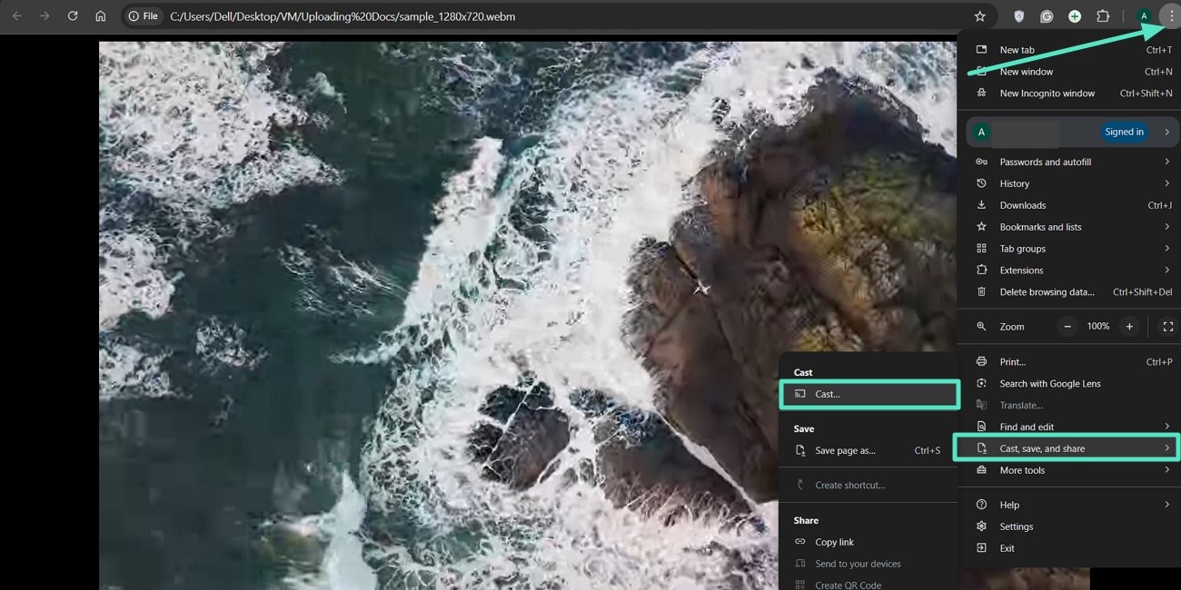Go to the home page
This screenshot has height=590, width=1181.
pos(101,16)
